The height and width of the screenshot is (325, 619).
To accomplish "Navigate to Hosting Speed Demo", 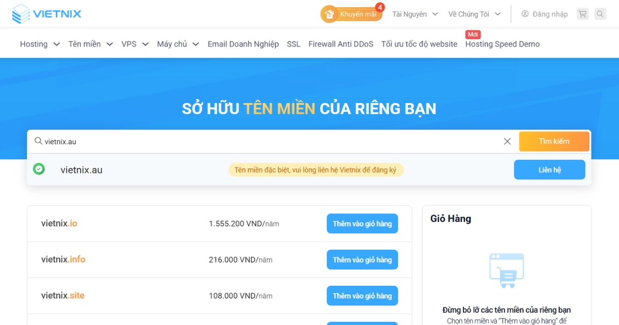I will pos(502,44).
